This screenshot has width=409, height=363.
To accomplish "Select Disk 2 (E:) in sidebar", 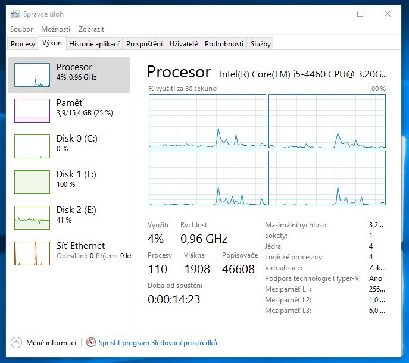I will pos(69,218).
